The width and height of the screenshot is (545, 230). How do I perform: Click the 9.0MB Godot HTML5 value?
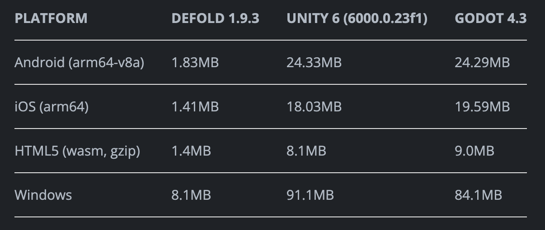click(474, 151)
